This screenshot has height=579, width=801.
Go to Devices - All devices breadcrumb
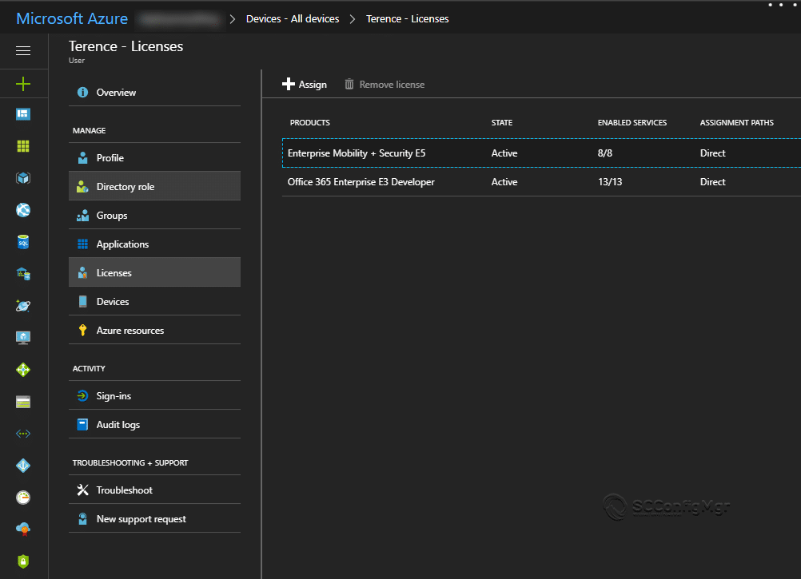coord(293,19)
